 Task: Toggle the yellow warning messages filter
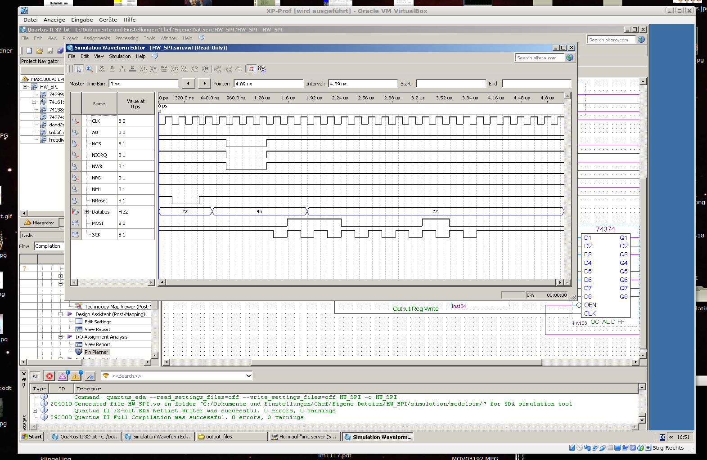(76, 376)
